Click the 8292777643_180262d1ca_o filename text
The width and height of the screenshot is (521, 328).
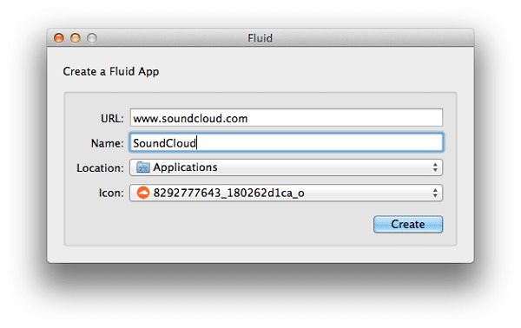[x=228, y=193]
